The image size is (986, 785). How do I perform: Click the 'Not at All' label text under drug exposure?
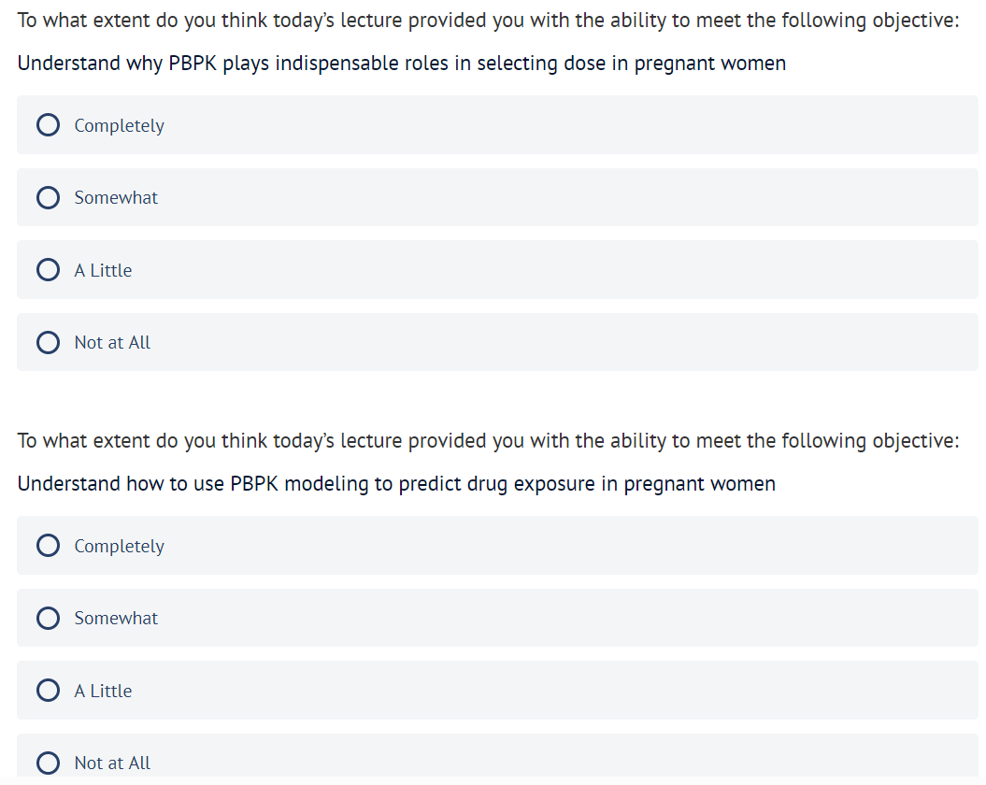click(x=112, y=763)
